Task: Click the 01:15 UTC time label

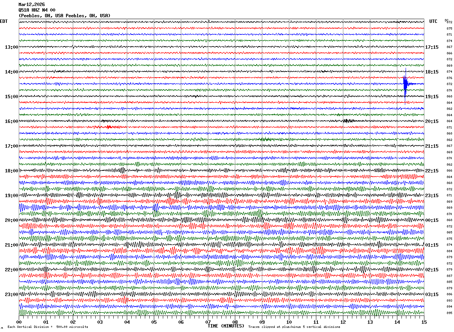Action: click(x=432, y=245)
